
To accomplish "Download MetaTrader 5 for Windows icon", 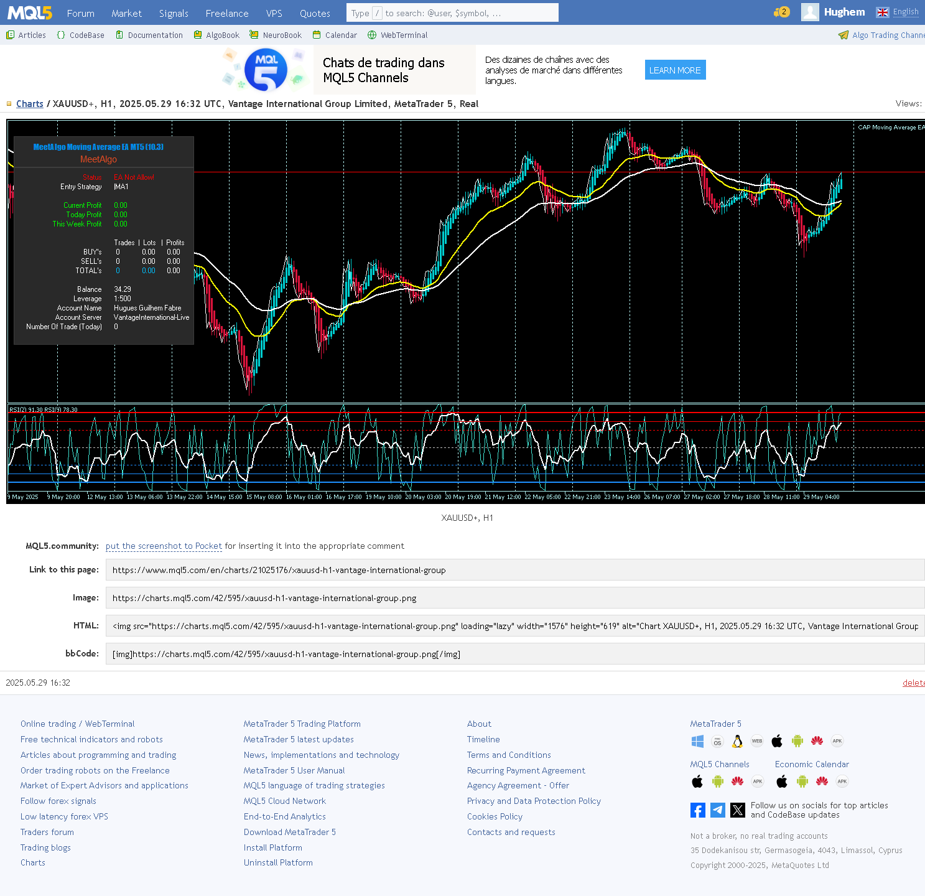I will 697,741.
